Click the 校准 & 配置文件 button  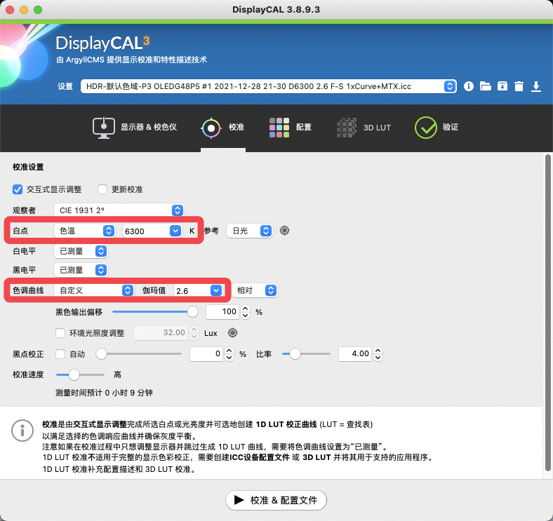276,500
